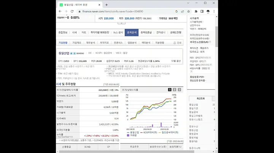Click the horizontal scrollbar at bottom
Image resolution: width=274 pixels, height=153 pixels.
click(127, 151)
